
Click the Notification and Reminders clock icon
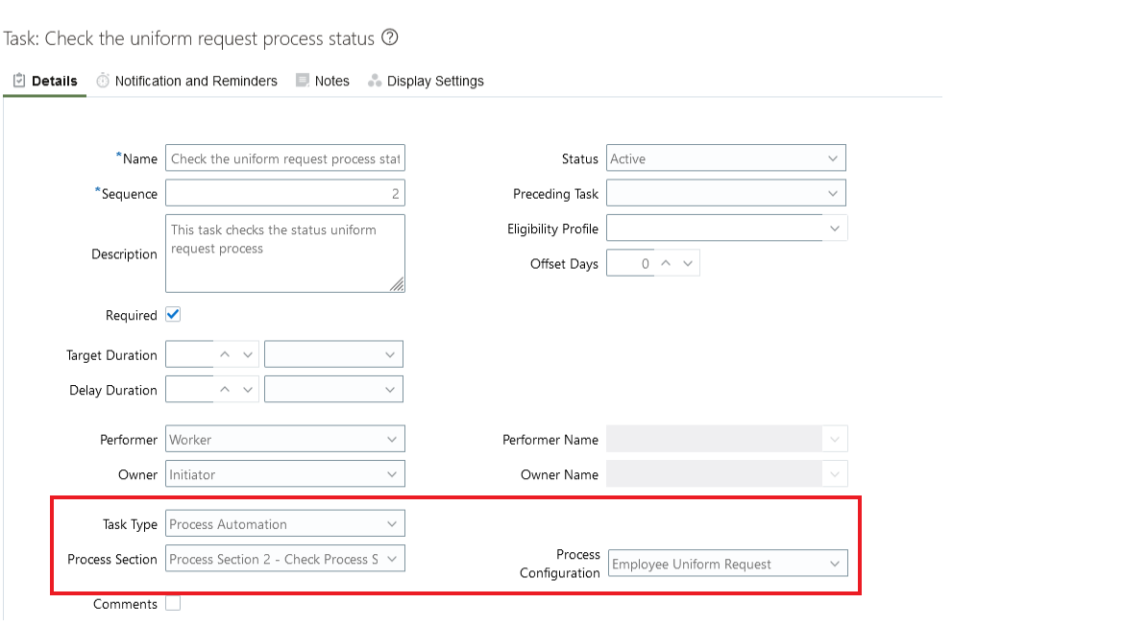[x=103, y=81]
